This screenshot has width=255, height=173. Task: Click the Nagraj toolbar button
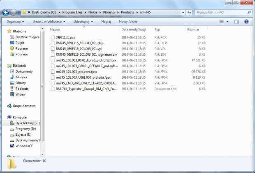106,22
